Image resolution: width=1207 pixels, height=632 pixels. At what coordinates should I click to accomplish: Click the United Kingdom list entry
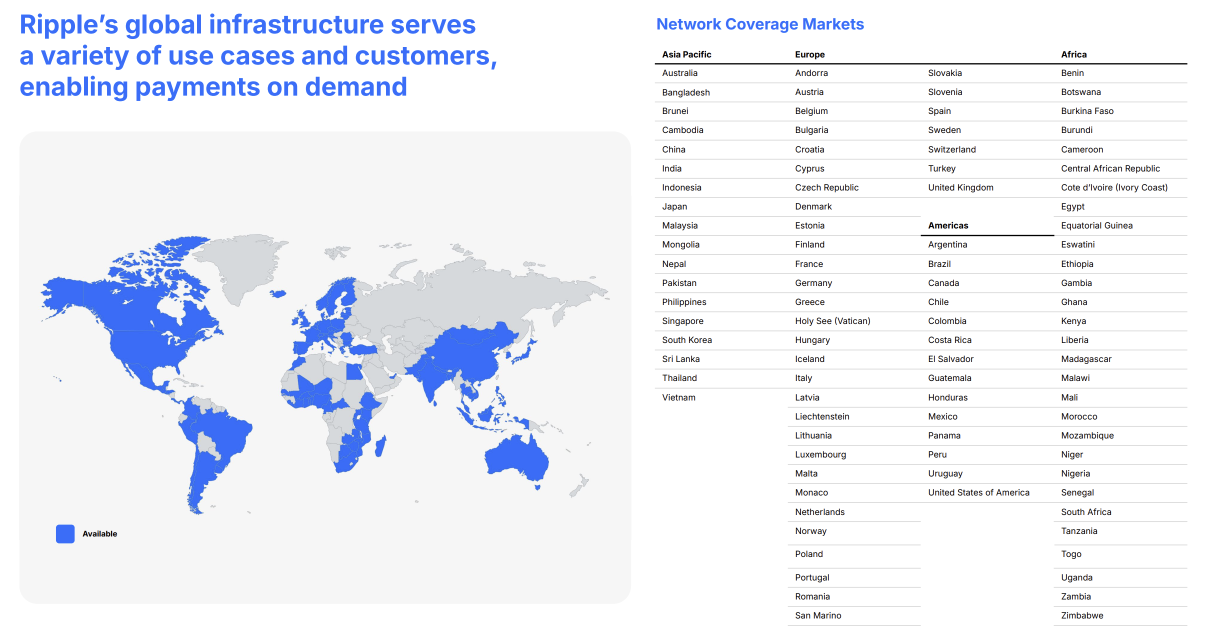(960, 187)
